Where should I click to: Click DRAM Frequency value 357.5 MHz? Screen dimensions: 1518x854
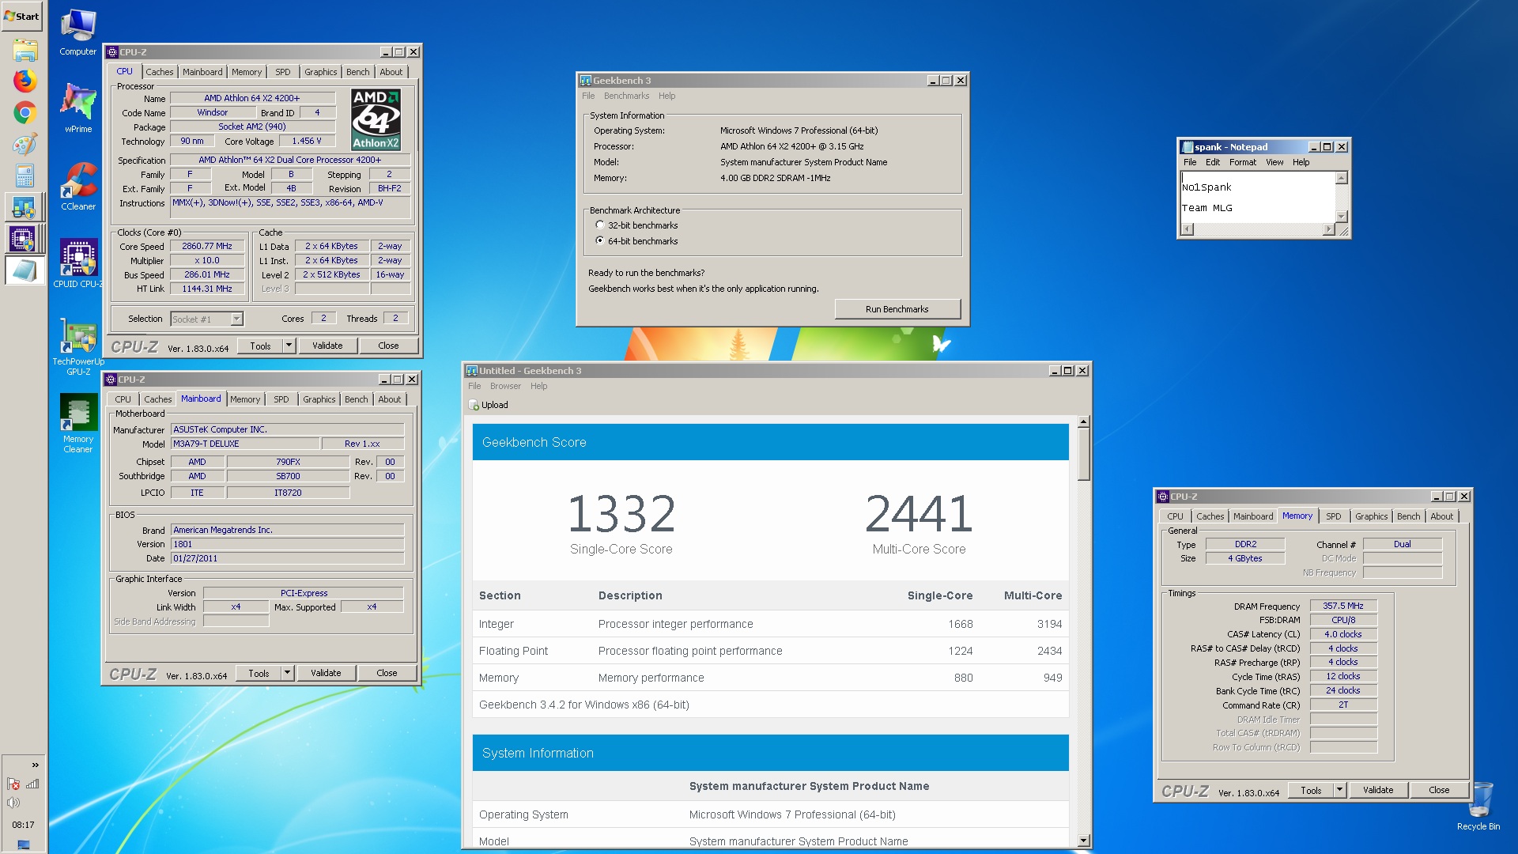1343,606
